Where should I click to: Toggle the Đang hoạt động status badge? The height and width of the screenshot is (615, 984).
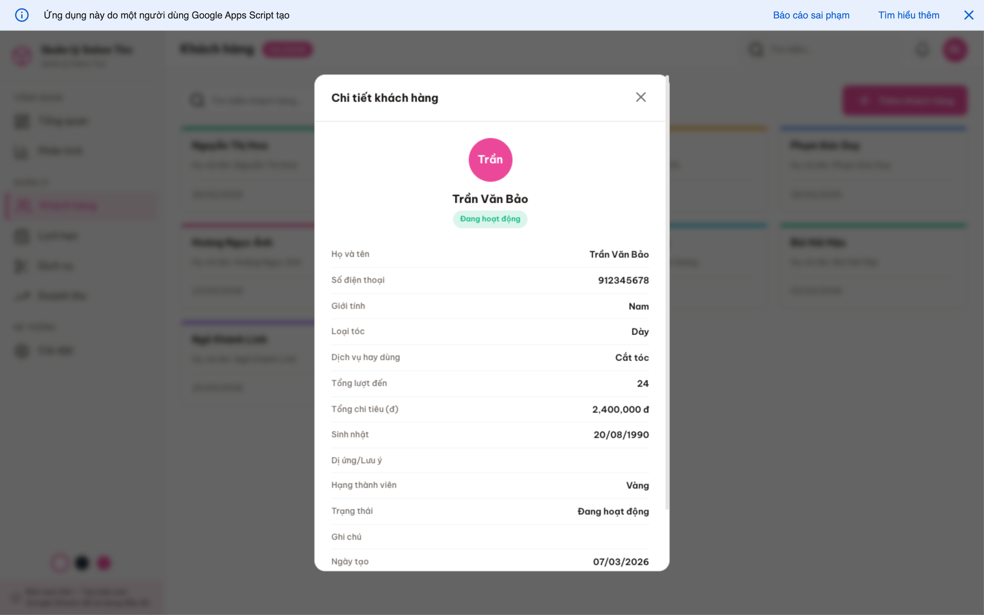coord(490,219)
